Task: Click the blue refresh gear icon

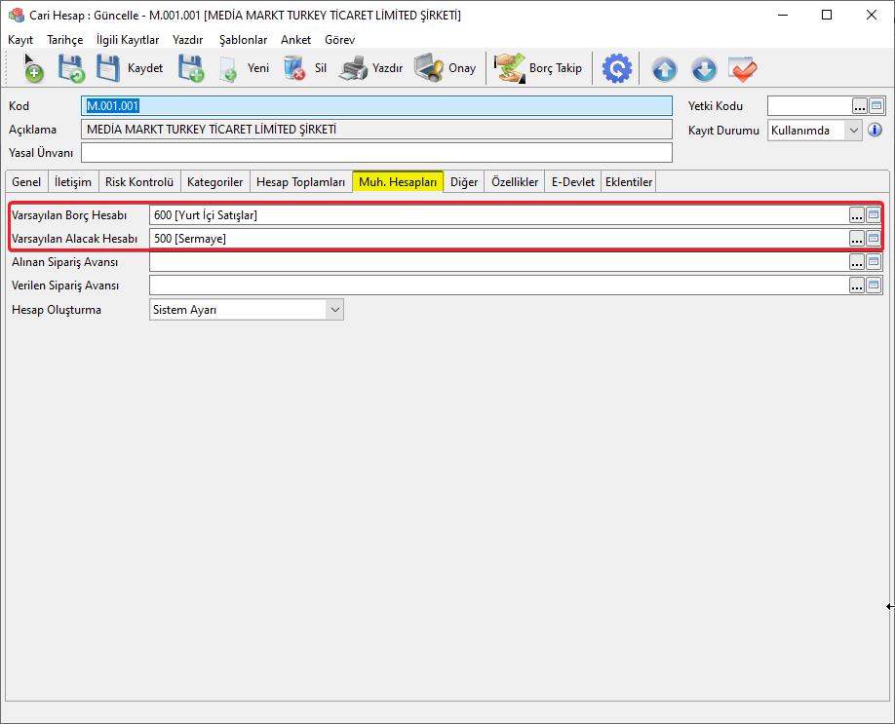Action: (x=616, y=69)
